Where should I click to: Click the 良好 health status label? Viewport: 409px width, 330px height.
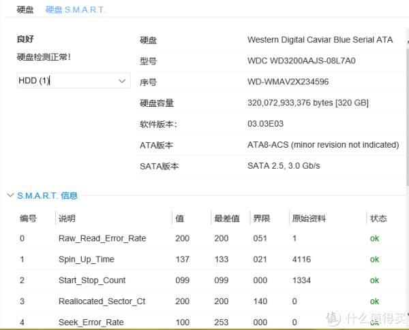(x=25, y=39)
